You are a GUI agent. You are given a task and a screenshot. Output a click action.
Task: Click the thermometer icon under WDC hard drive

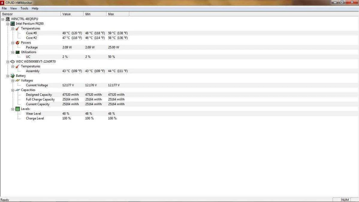click(17, 67)
